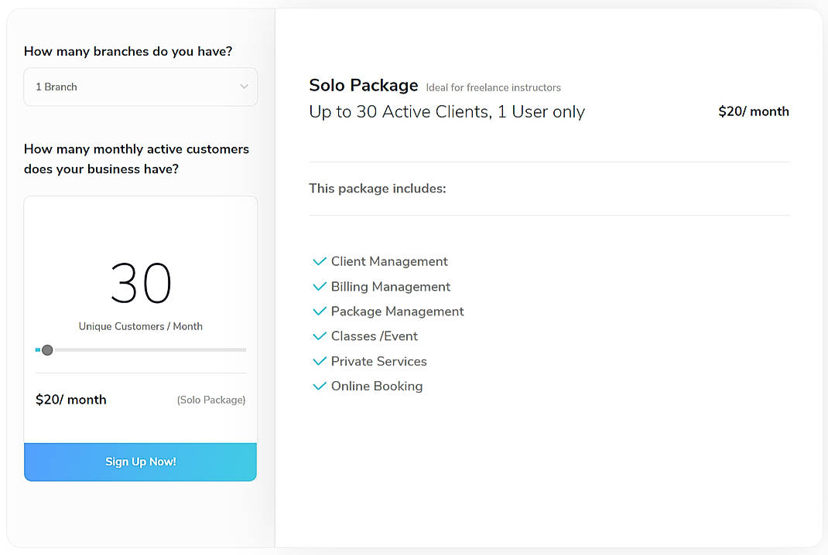Viewport: 828px width, 555px height.
Task: Click the checkmark beside Online Booking
Action: [320, 386]
